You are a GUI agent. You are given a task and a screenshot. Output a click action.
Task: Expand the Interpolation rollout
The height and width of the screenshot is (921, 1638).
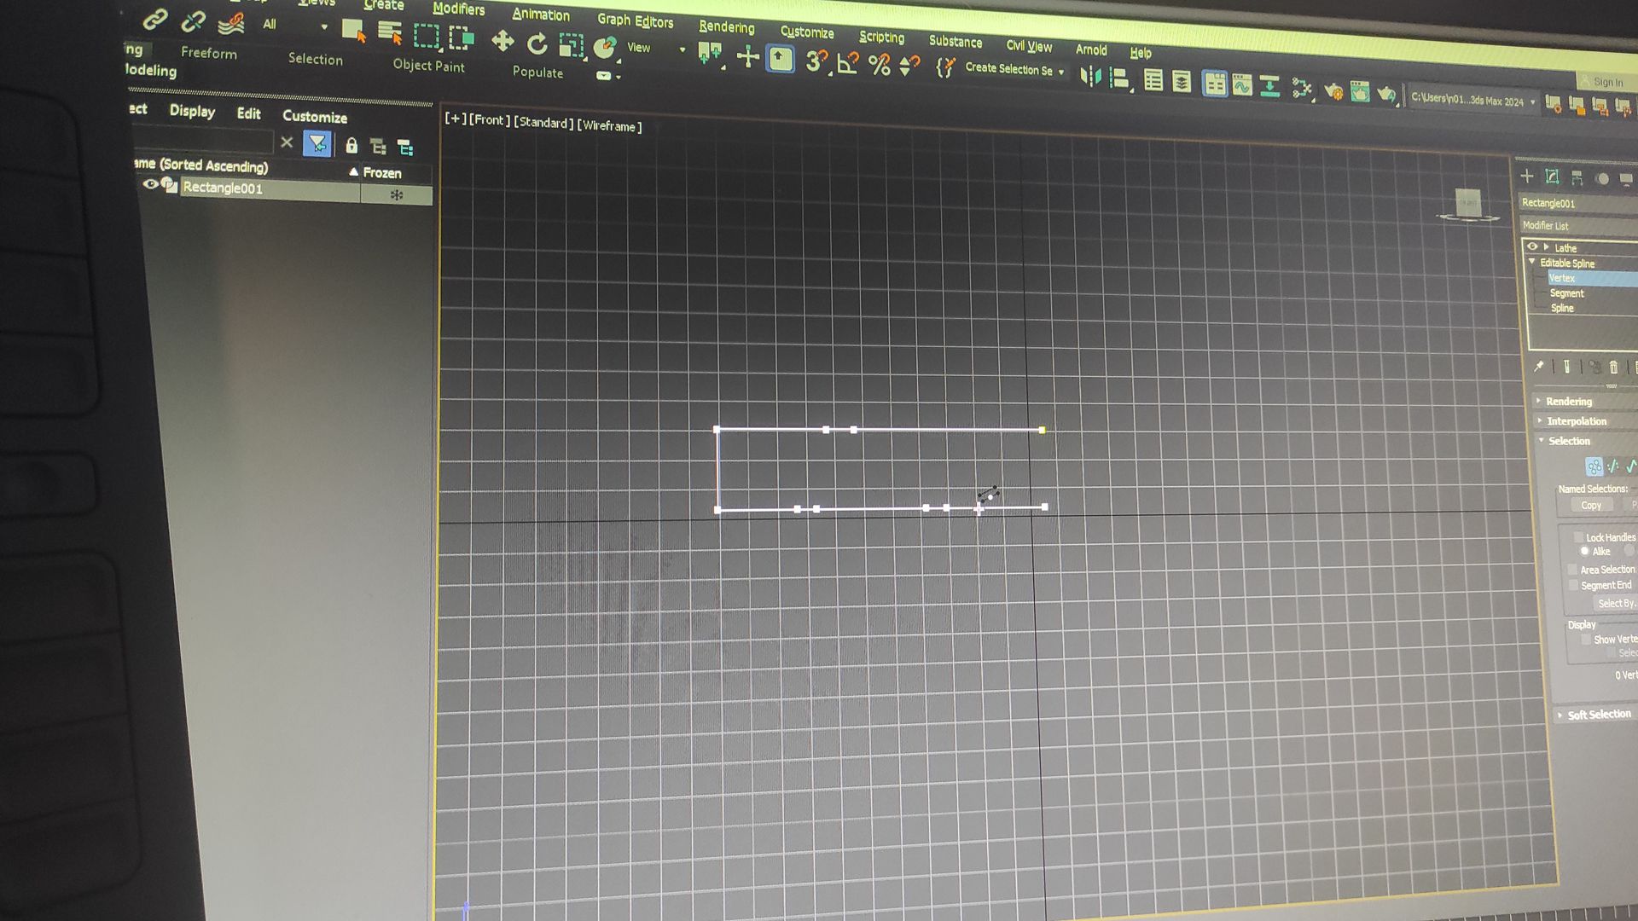1575,420
